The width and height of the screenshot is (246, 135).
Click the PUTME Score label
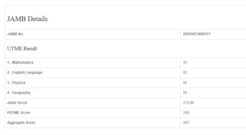18,113
